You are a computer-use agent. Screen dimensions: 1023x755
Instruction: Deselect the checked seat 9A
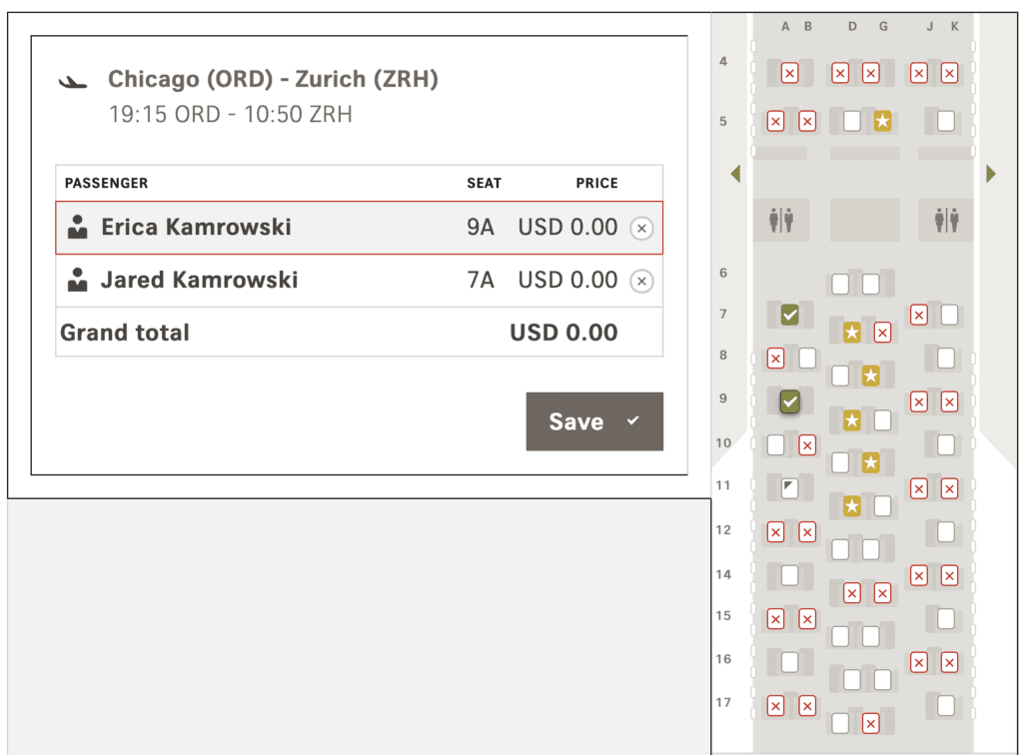click(x=789, y=401)
